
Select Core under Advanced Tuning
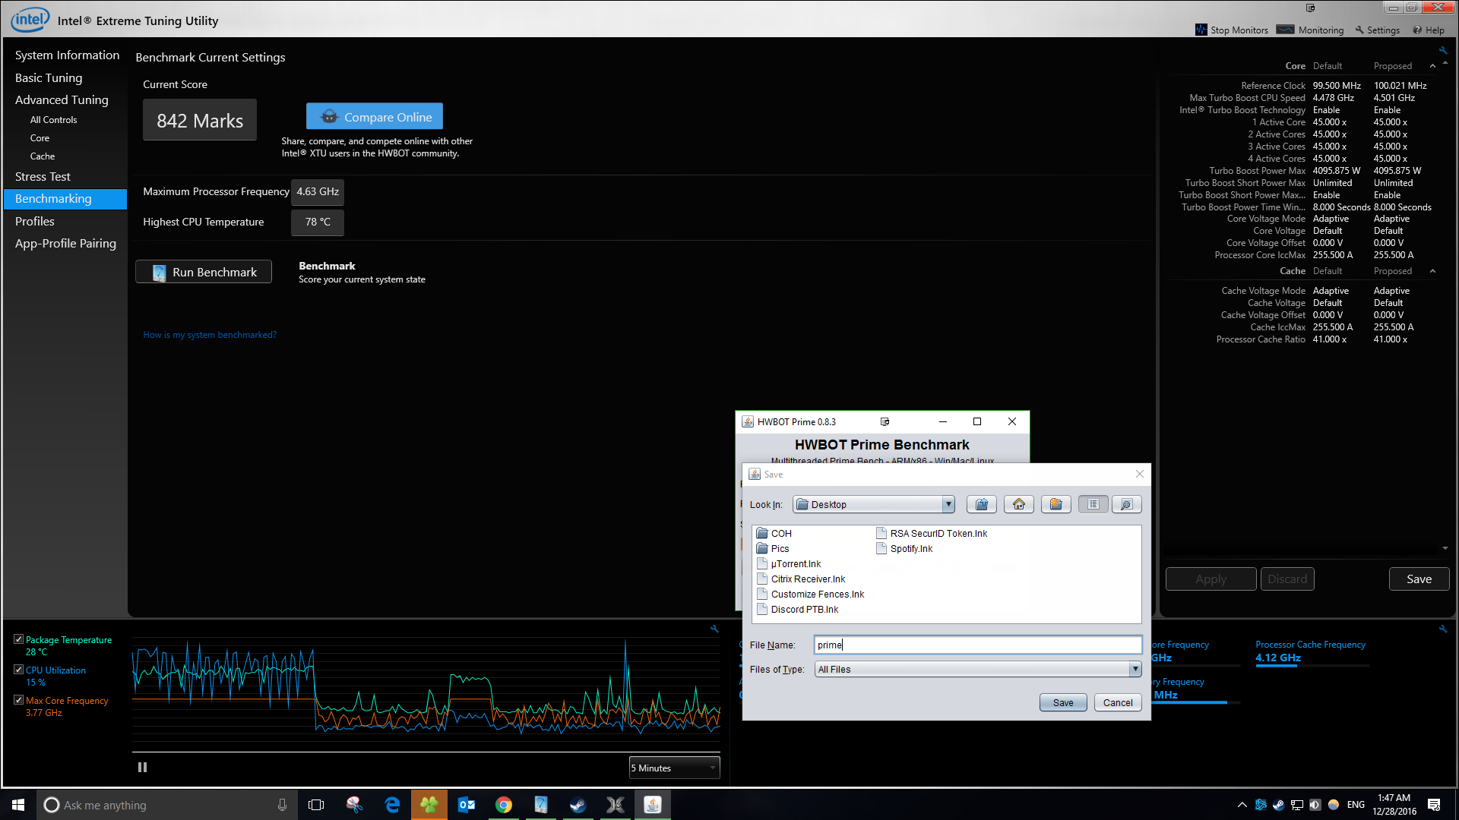coord(40,137)
